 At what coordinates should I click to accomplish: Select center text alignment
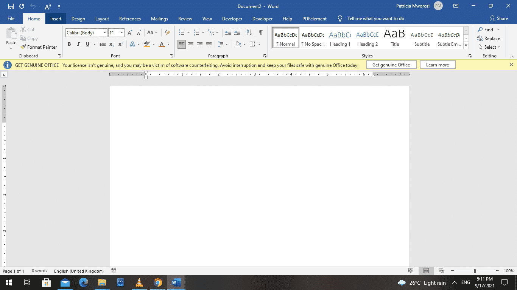tap(191, 44)
